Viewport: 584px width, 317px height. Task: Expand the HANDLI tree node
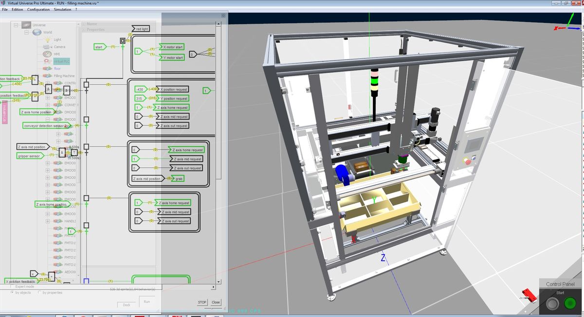[x=48, y=221]
